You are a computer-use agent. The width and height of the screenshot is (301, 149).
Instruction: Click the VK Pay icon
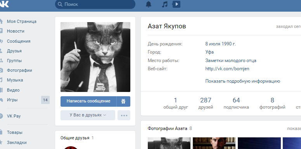tap(1, 116)
